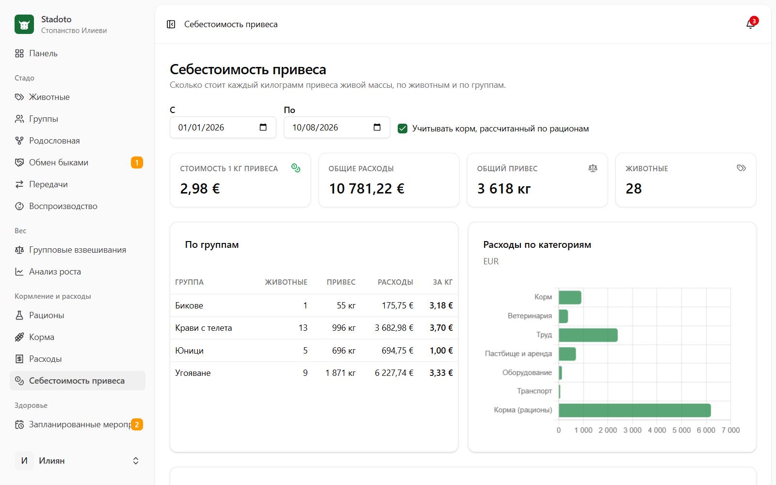Go to Передачи in the sidebar
Image resolution: width=776 pixels, height=485 pixels.
(78, 184)
